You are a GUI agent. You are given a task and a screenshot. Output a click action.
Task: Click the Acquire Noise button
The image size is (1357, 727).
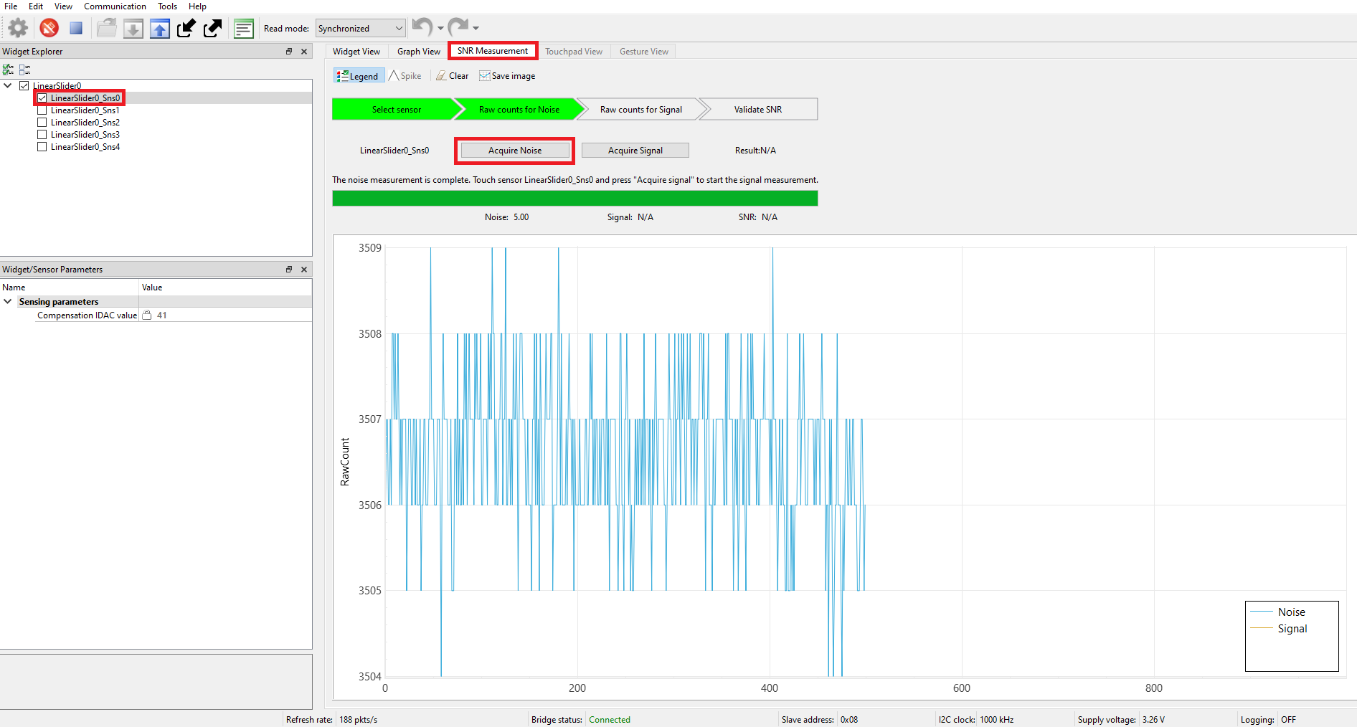point(515,151)
